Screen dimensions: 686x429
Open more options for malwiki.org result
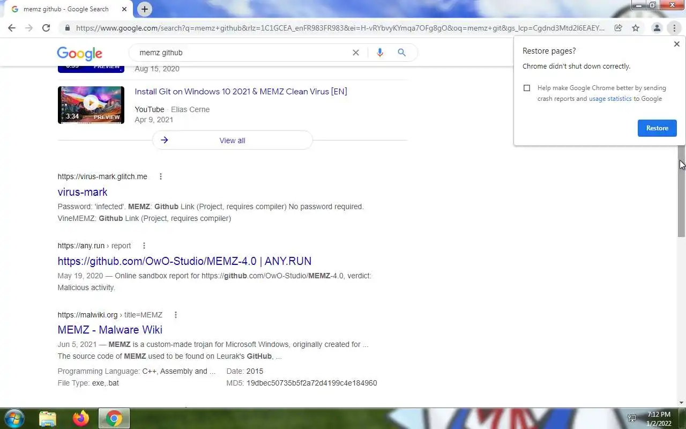175,315
